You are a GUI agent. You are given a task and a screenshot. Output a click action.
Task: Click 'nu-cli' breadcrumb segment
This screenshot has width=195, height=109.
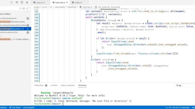pyautogui.click(x=44, y=7)
